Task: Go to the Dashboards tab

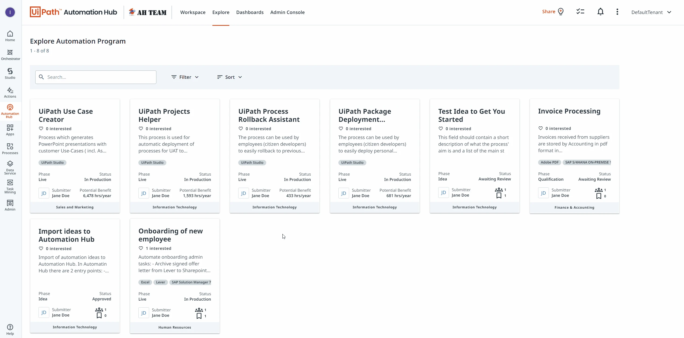Action: [250, 12]
